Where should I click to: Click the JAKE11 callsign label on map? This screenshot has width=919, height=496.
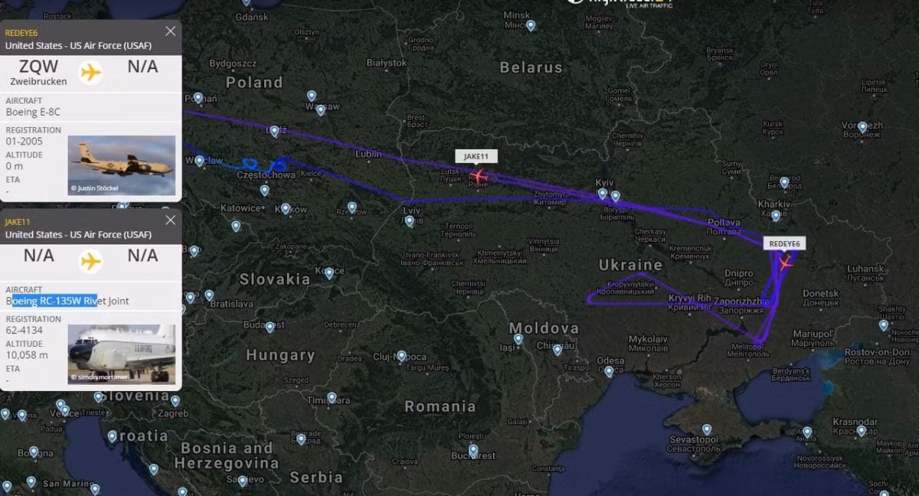tap(476, 156)
